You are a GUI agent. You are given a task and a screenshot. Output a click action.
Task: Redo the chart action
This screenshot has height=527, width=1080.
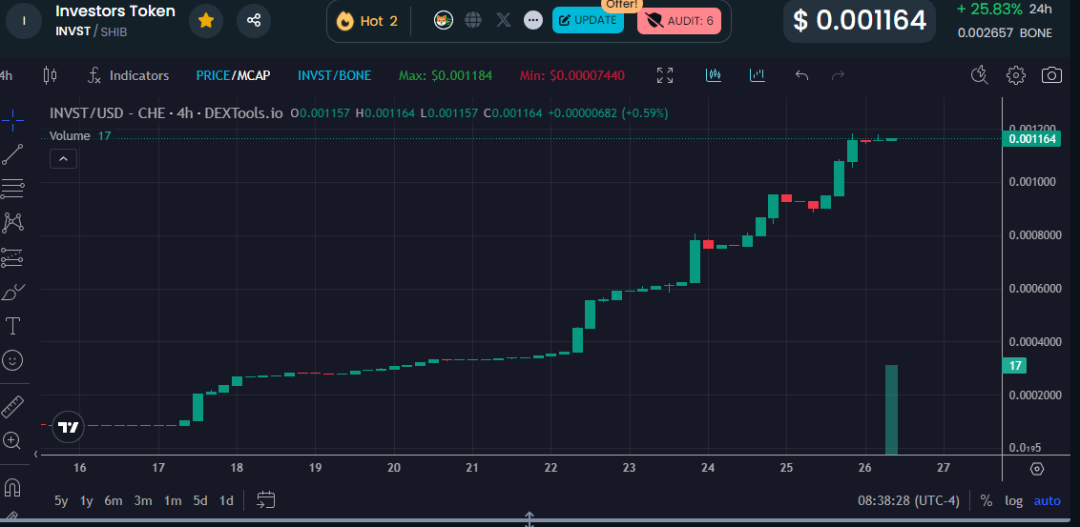point(839,75)
